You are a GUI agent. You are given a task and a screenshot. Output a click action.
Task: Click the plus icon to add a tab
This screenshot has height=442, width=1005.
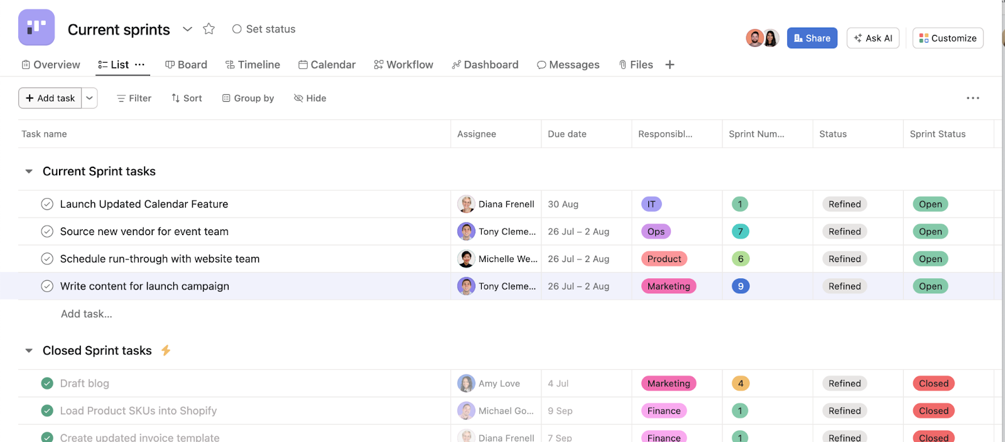670,65
